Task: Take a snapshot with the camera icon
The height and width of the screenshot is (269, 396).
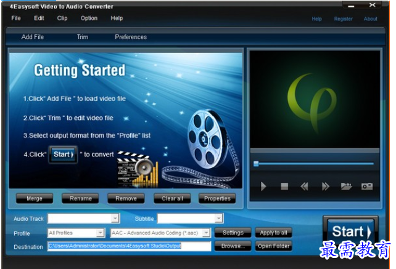Action: (367, 187)
